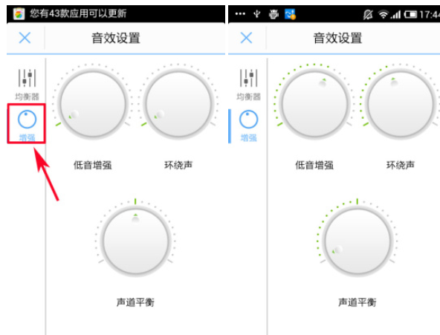This screenshot has width=440, height=335.
Task: Click the 低音增强 knob in right screen
Action: [314, 104]
